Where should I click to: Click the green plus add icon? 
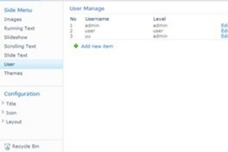tap(76, 46)
